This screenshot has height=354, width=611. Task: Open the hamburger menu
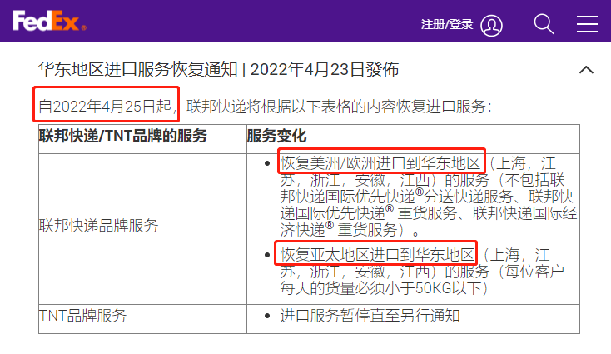point(587,24)
